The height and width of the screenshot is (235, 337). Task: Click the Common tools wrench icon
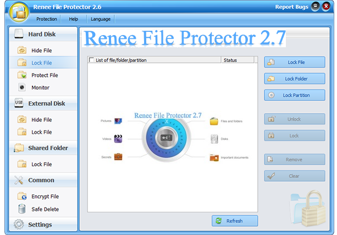[x=19, y=180]
